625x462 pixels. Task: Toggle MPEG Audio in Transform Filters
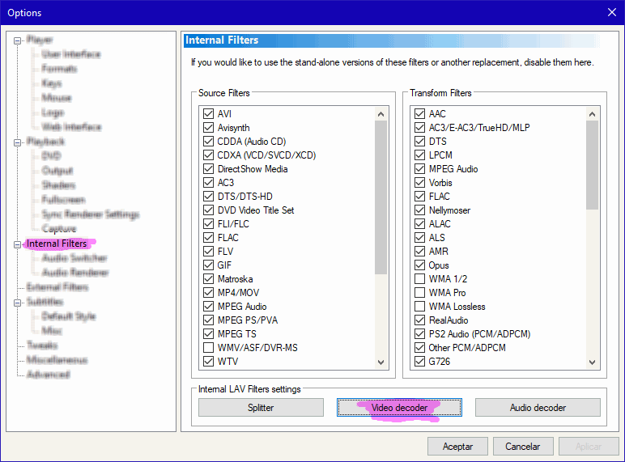(x=419, y=169)
